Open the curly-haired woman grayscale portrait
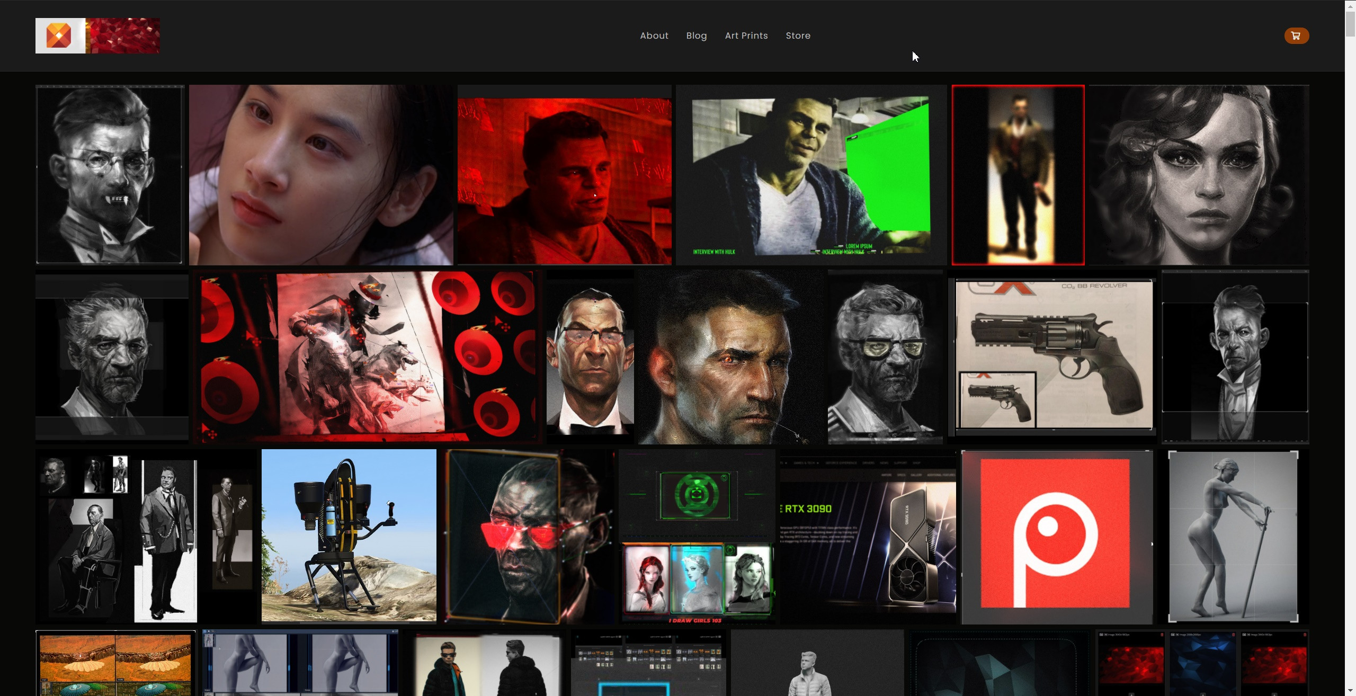1356x696 pixels. click(x=1199, y=175)
